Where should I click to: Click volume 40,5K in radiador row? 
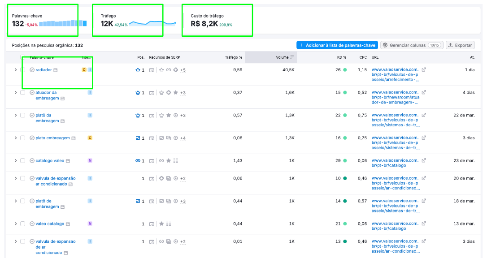point(288,70)
